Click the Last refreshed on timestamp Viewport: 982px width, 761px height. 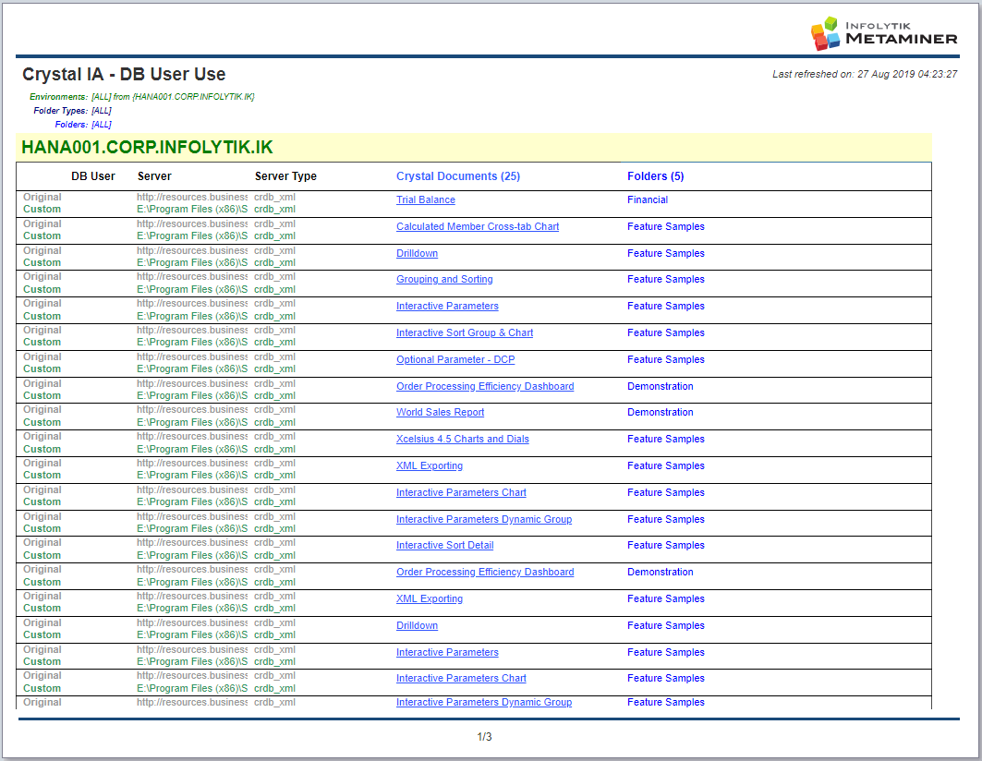tap(865, 74)
